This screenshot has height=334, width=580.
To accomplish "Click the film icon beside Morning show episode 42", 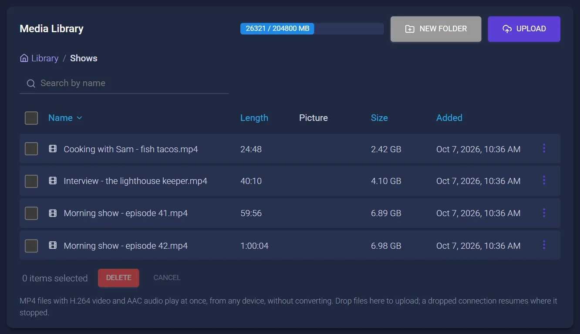I will point(53,245).
